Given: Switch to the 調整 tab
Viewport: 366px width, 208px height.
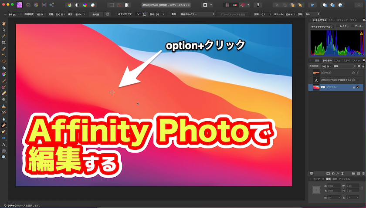Looking at the screenshot, I should (x=317, y=60).
